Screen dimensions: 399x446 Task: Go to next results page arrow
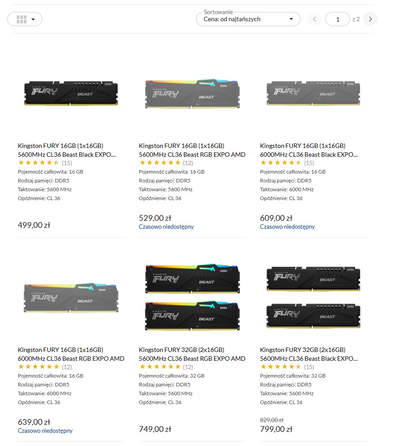point(370,19)
